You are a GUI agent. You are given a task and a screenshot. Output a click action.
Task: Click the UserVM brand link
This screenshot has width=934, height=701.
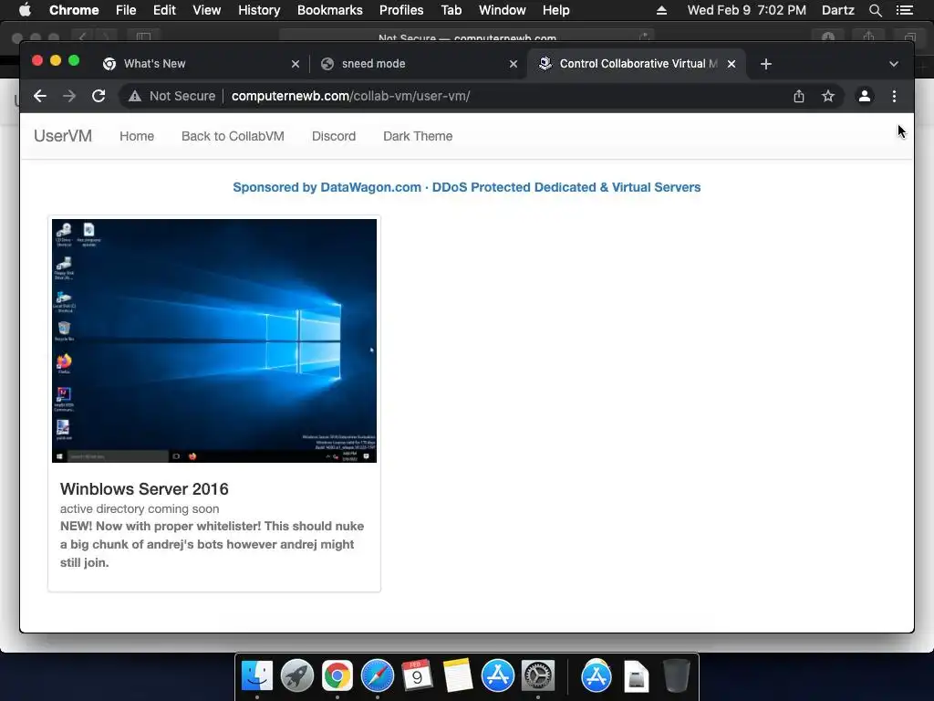click(63, 136)
